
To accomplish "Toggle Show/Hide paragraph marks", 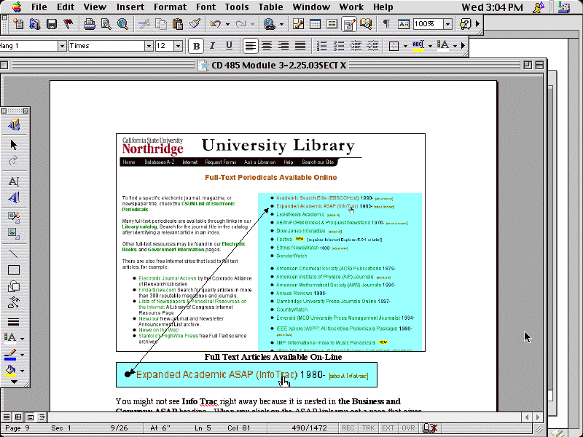I will pyautogui.click(x=386, y=25).
